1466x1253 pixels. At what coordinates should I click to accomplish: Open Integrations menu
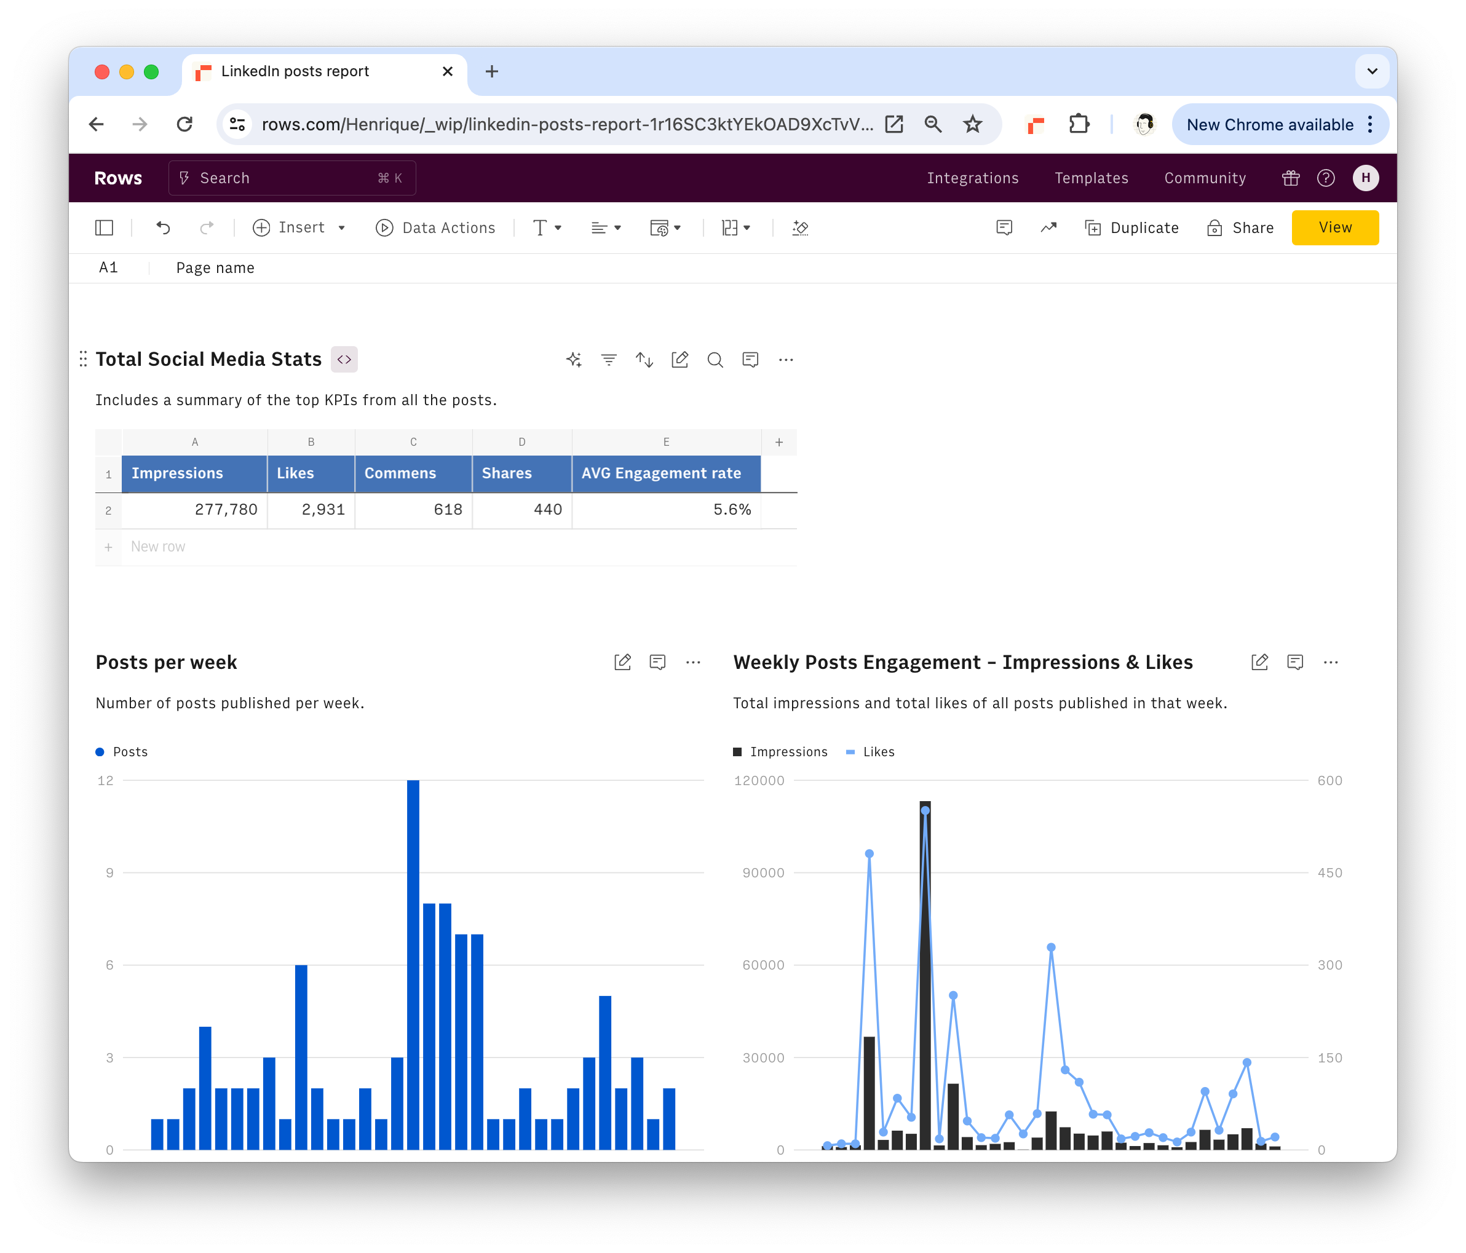(x=973, y=178)
